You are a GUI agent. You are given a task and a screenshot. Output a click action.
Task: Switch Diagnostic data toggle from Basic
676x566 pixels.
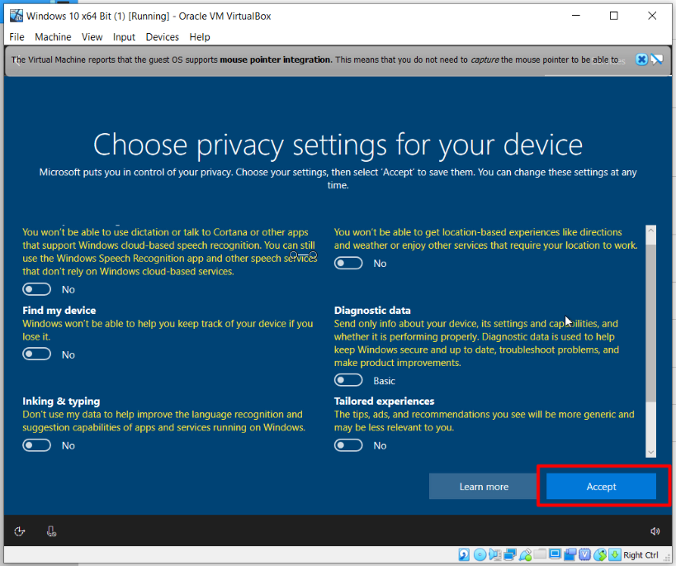(348, 380)
